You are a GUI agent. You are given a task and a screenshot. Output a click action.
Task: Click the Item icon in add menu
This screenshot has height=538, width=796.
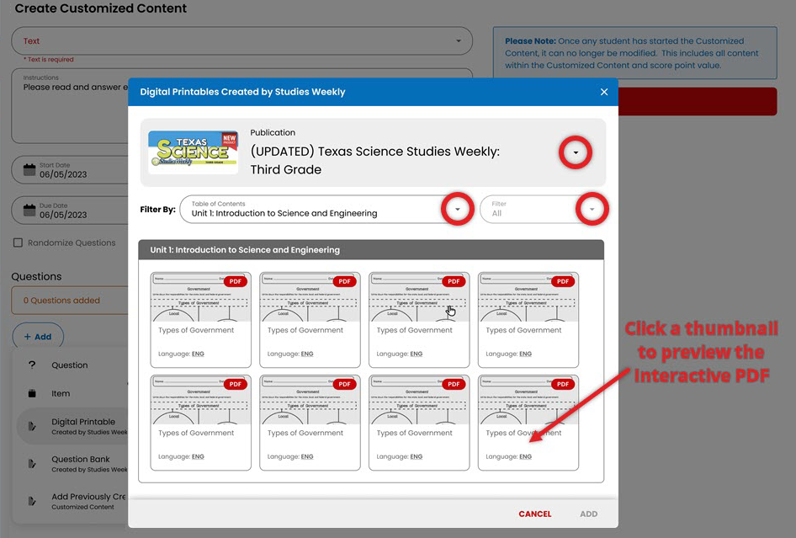point(32,393)
